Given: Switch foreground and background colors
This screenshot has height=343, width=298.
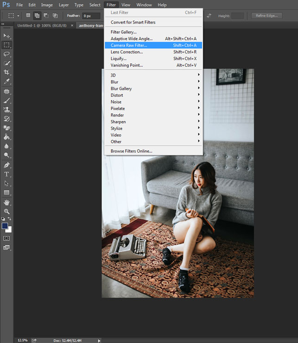Looking at the screenshot, I should [x=9, y=219].
